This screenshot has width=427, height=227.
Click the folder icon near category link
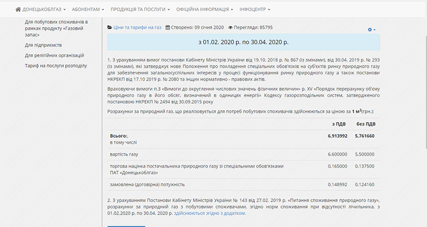point(110,28)
